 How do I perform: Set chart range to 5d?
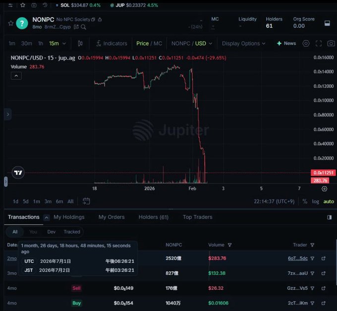[x=26, y=202]
